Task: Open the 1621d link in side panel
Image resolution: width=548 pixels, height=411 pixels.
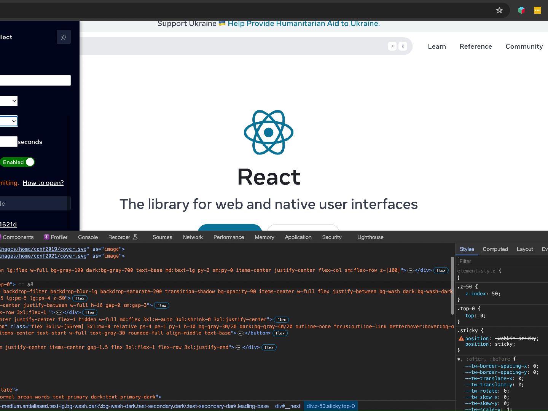Action: [x=8, y=225]
